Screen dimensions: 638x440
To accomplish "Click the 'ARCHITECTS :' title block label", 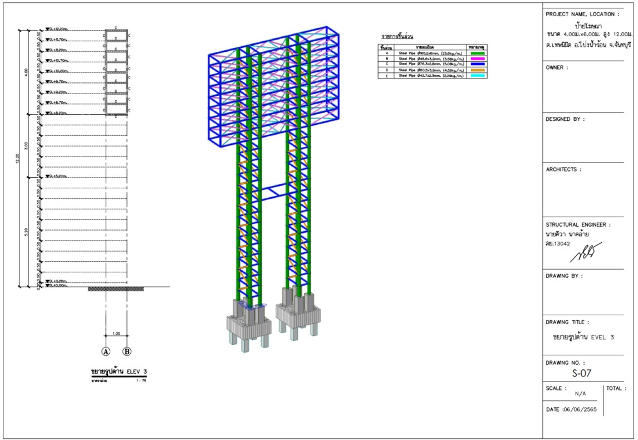I will pos(563,170).
